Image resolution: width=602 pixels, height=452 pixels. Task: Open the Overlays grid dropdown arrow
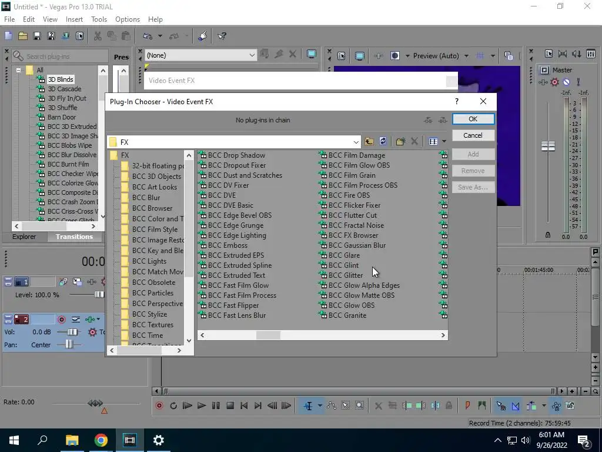(493, 56)
